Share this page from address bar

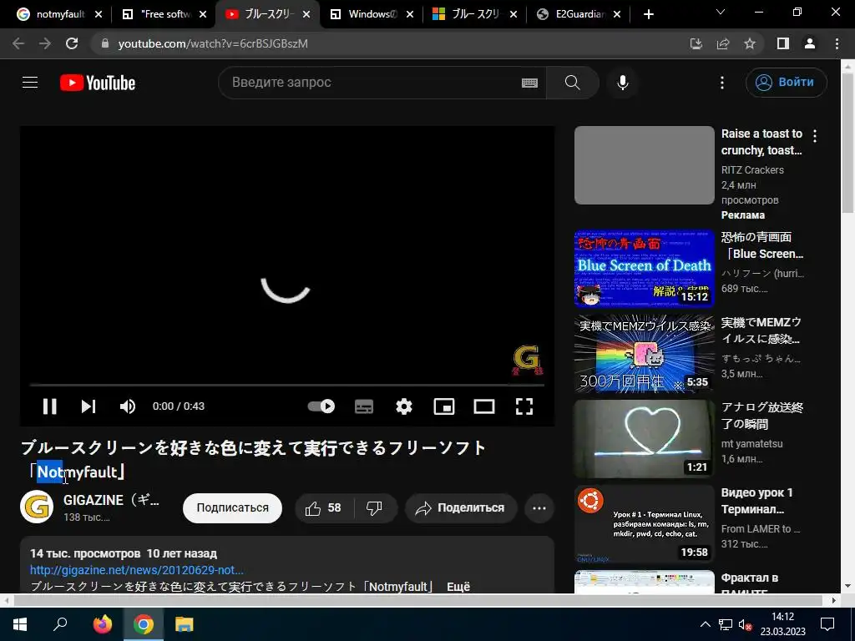pos(723,43)
